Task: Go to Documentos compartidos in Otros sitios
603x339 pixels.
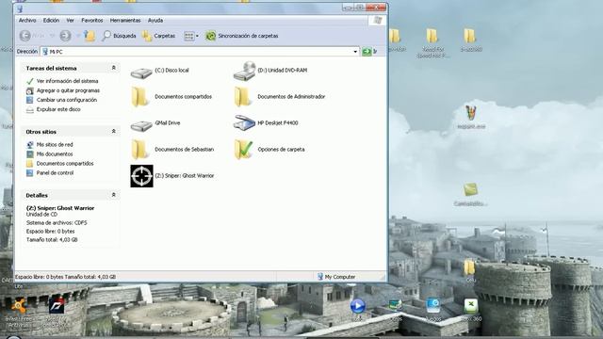Action: (x=65, y=163)
